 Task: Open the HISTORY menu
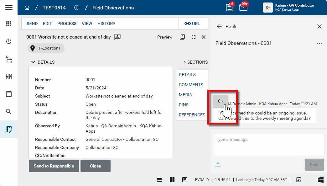pyautogui.click(x=106, y=24)
